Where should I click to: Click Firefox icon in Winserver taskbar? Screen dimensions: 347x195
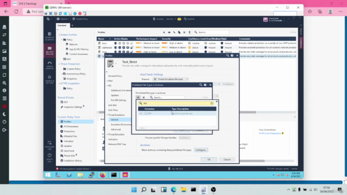click(x=102, y=175)
